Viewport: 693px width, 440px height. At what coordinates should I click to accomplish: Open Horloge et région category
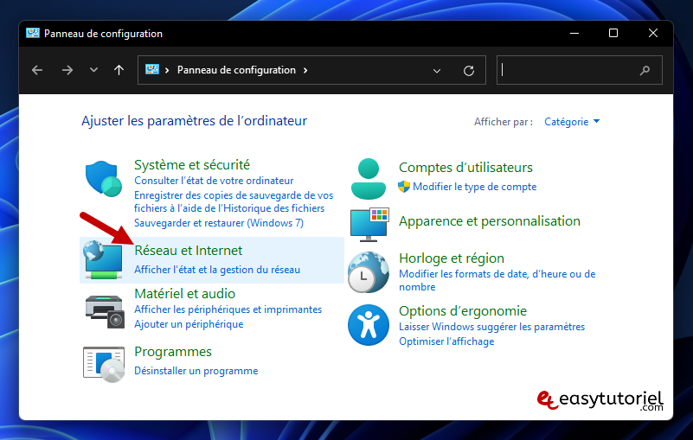452,258
